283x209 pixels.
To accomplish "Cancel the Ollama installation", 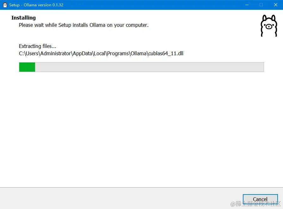I will 260,199.
